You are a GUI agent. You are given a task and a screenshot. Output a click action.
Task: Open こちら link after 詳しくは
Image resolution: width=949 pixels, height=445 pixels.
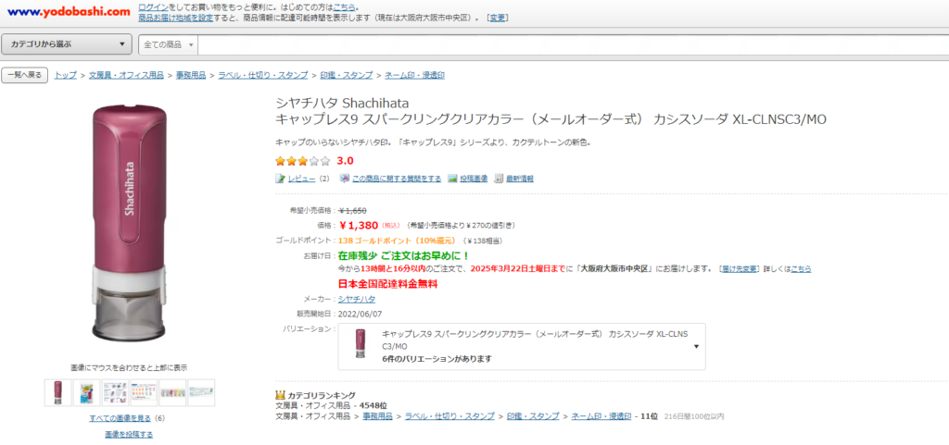(x=801, y=268)
